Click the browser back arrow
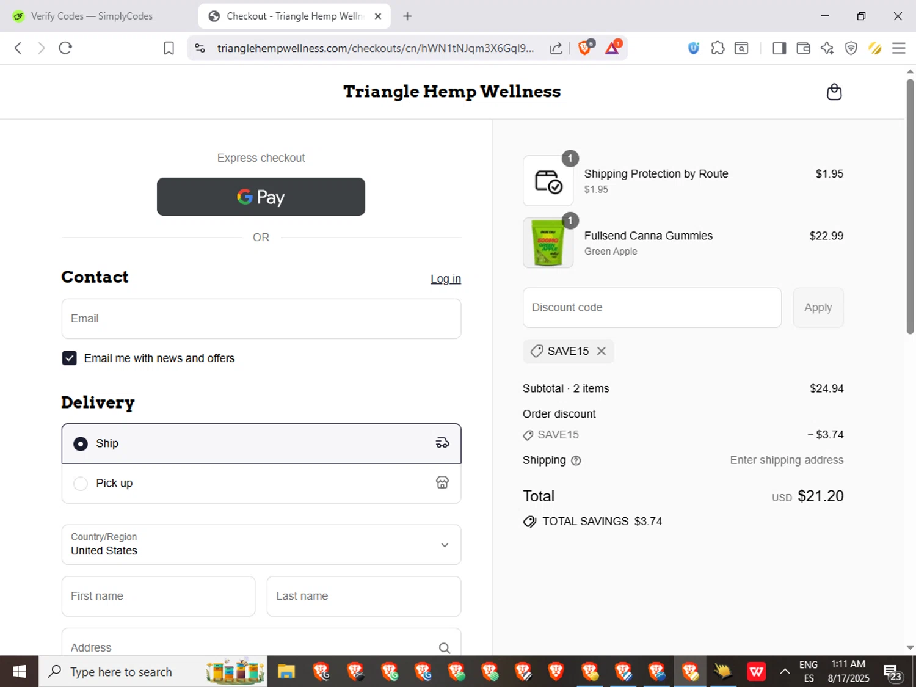Screen dimensions: 916x687 [x=18, y=48]
